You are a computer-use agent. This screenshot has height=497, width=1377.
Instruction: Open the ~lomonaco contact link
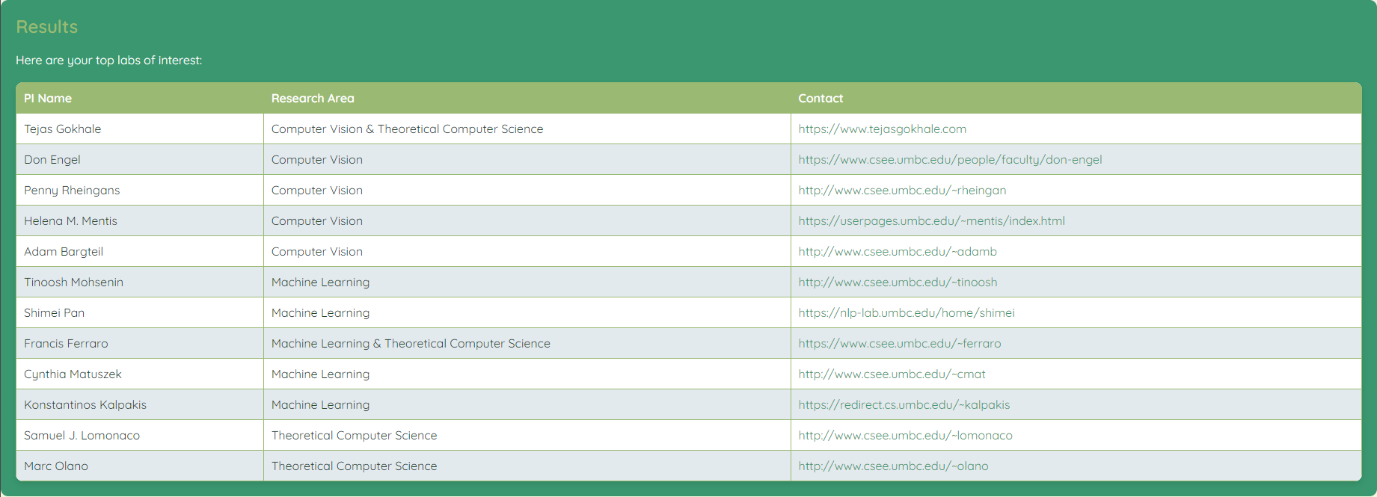(905, 435)
